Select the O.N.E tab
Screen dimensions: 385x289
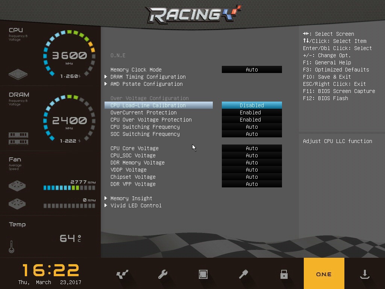pos(324,274)
